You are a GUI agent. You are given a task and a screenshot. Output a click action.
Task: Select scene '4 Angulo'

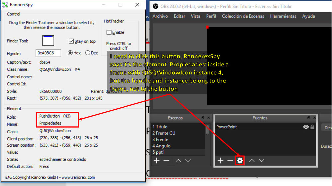click(178, 146)
